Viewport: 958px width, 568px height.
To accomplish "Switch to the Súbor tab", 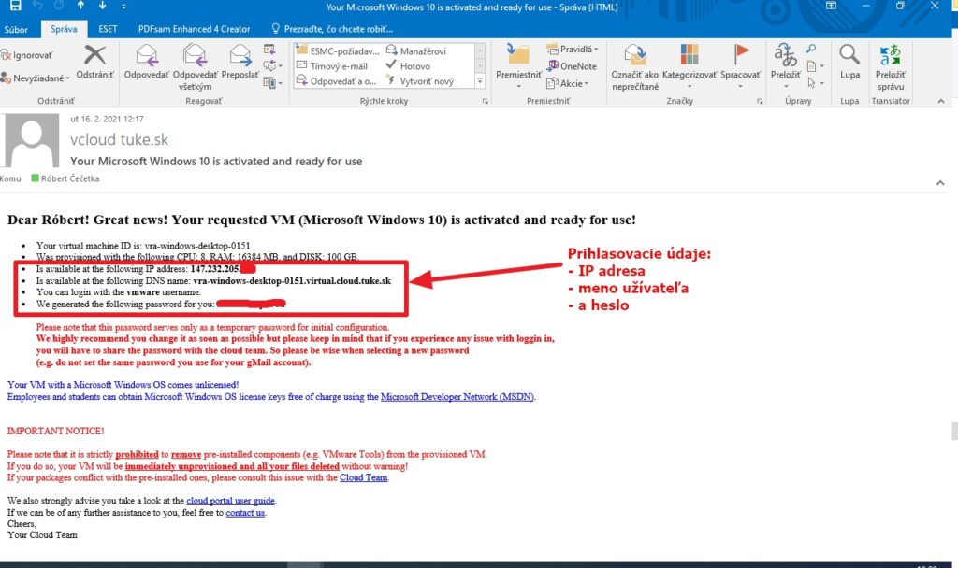I will (16, 28).
